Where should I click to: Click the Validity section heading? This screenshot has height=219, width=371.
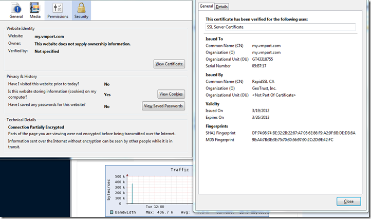pyautogui.click(x=212, y=104)
